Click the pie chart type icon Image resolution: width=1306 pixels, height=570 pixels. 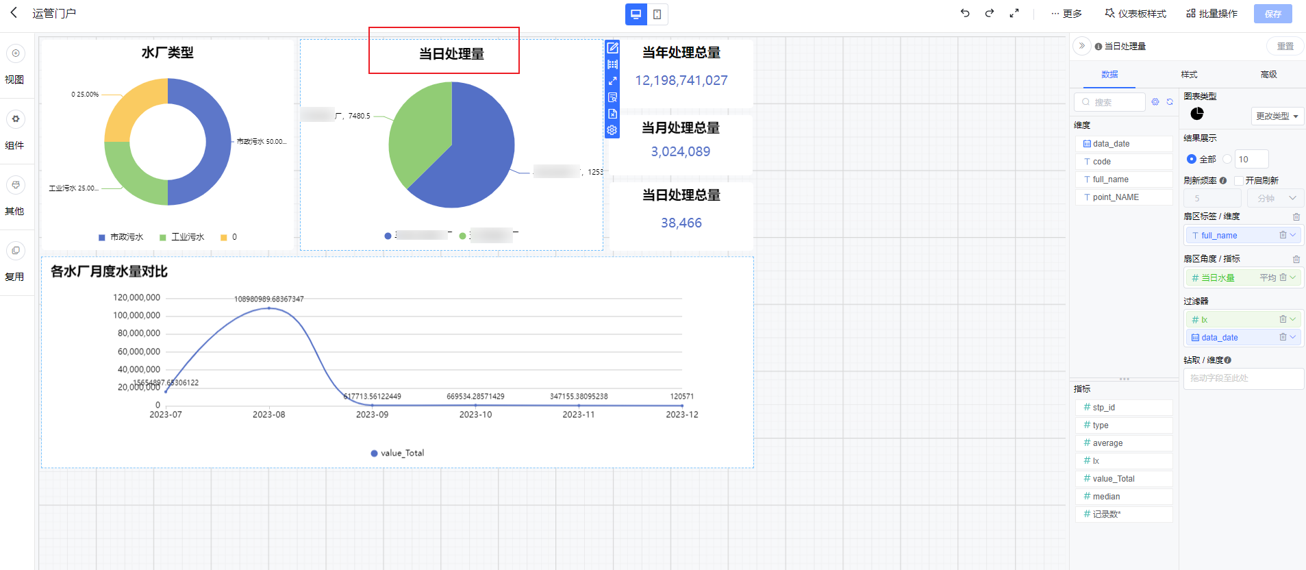coord(1197,114)
